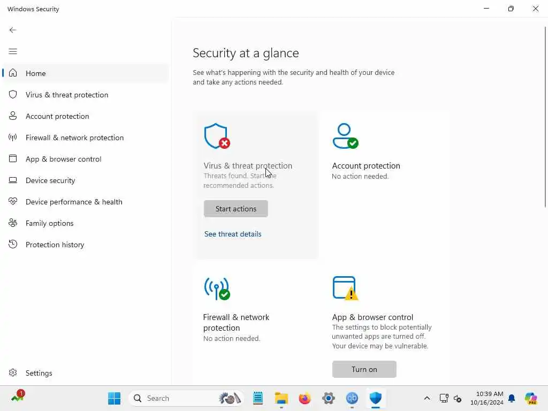Viewport: 548px width, 411px height.
Task: Launch Firefox from the taskbar
Action: click(305, 398)
